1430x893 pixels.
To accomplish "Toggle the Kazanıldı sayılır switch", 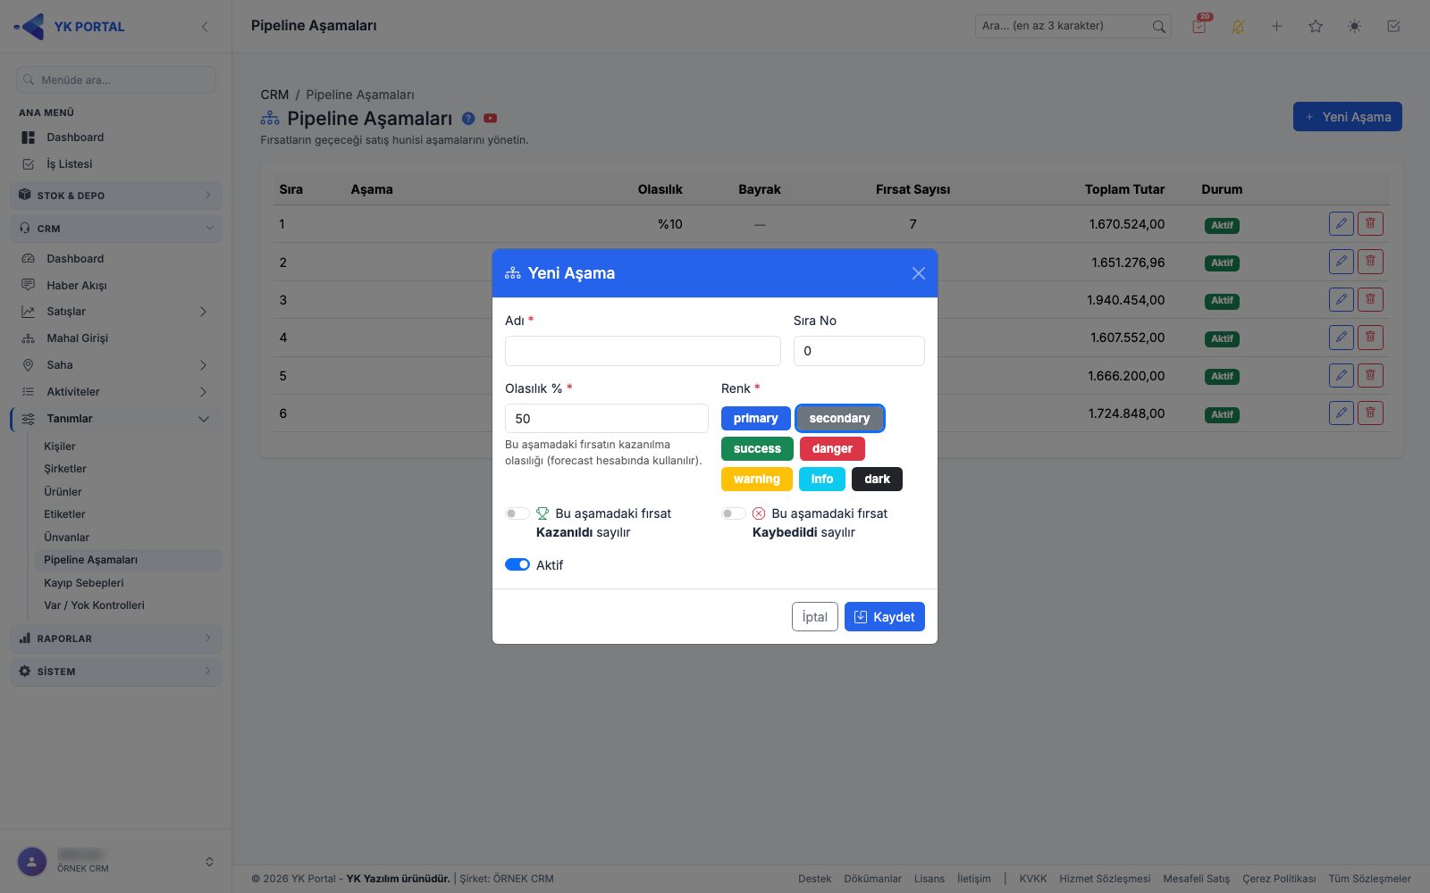I will pyautogui.click(x=517, y=513).
